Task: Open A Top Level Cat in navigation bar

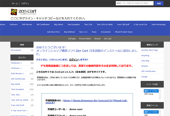Action: (x=140, y=25)
